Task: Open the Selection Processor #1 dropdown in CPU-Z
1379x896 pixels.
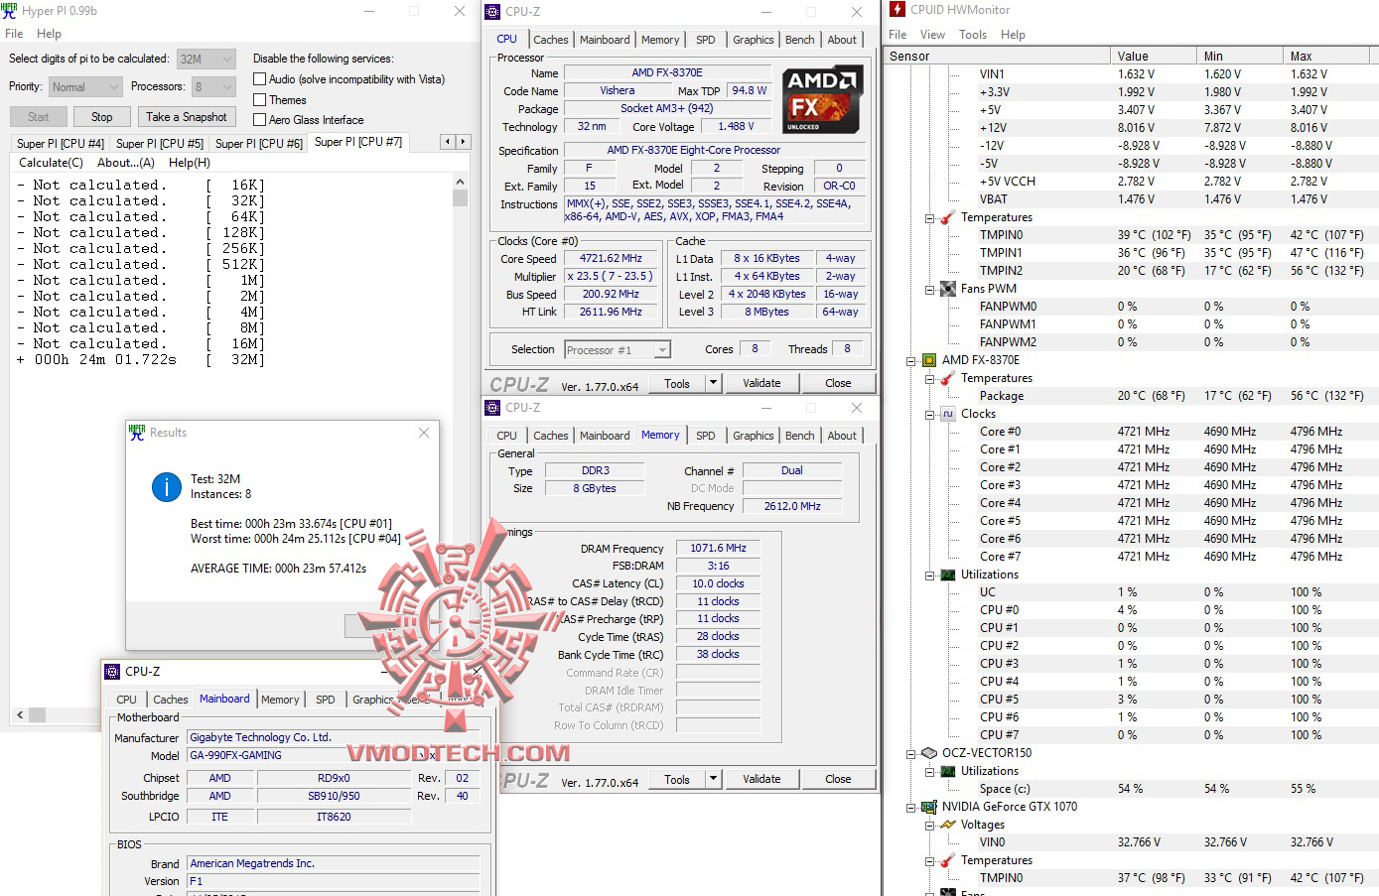Action: click(618, 349)
